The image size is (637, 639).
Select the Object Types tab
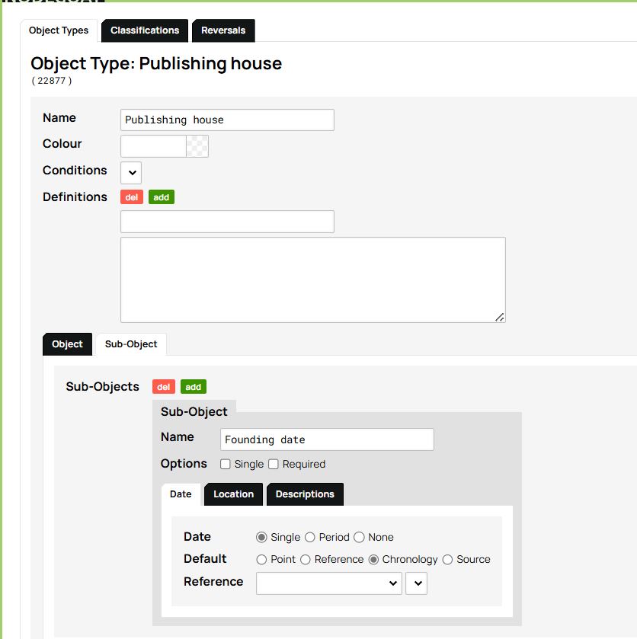(59, 30)
